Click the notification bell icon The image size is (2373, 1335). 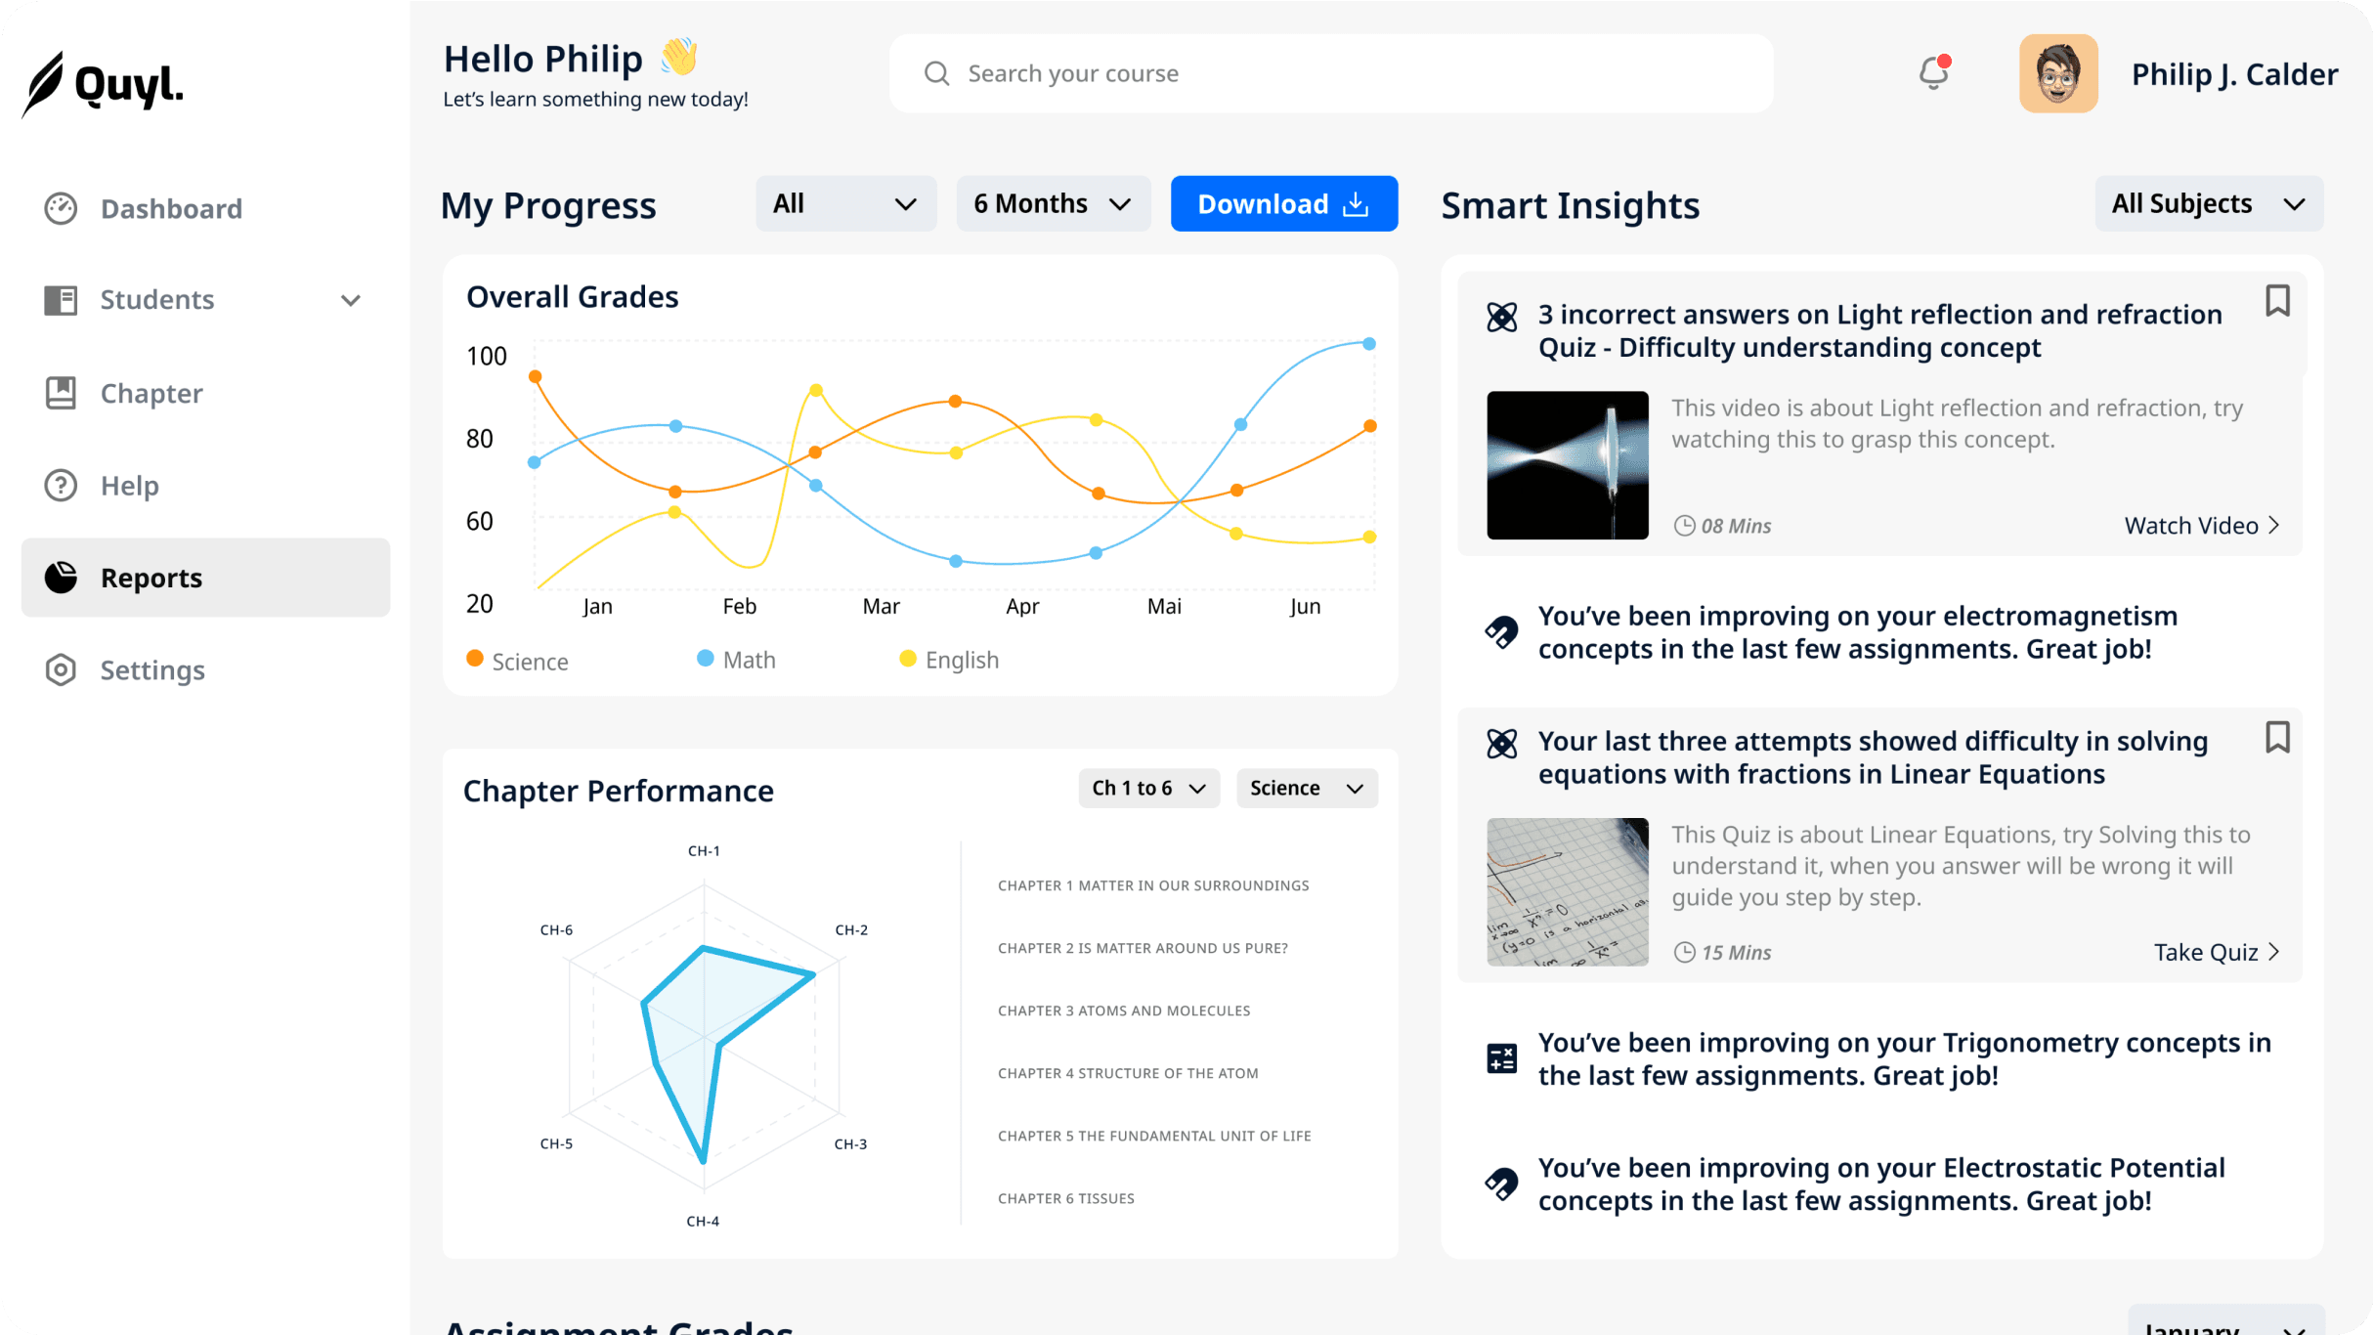click(1933, 73)
